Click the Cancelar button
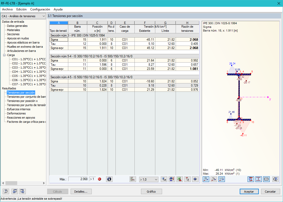Viewport: 283px width, 202px height. tap(270, 192)
